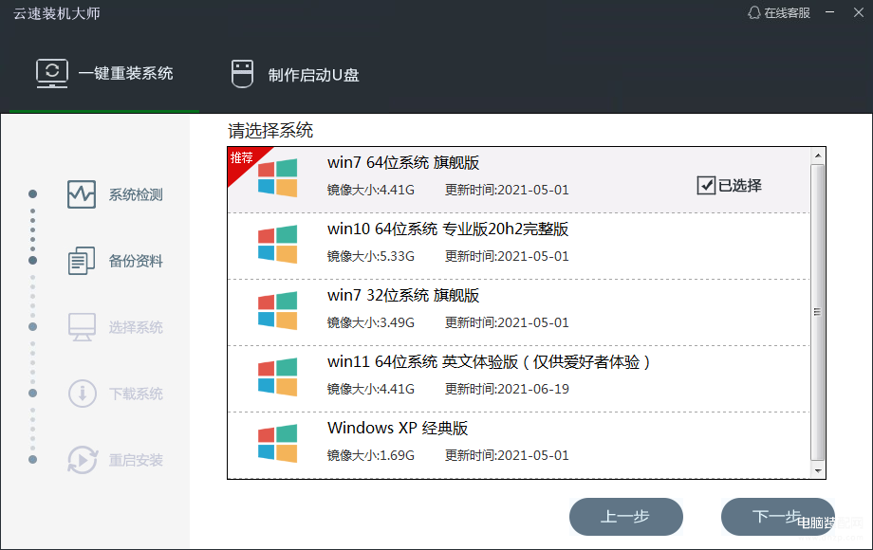Click 镜像大小:1.69G text
This screenshot has width=873, height=550.
(x=371, y=455)
